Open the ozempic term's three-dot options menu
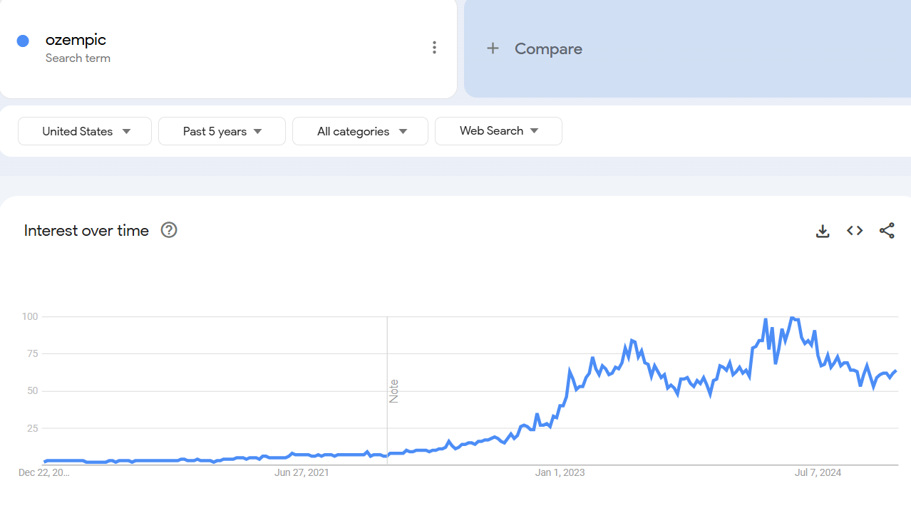This screenshot has width=911, height=508. [434, 48]
